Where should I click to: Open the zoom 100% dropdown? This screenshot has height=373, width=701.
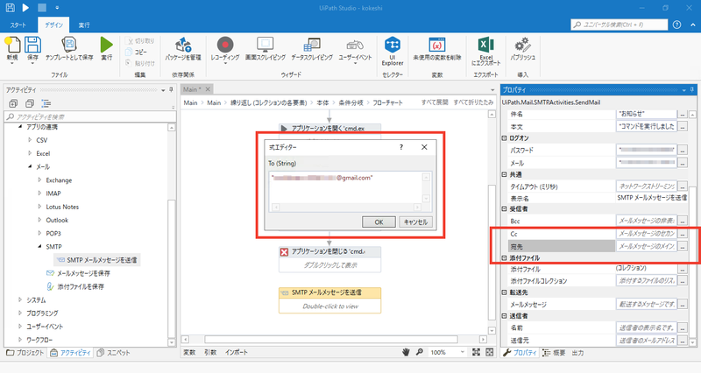pos(463,352)
